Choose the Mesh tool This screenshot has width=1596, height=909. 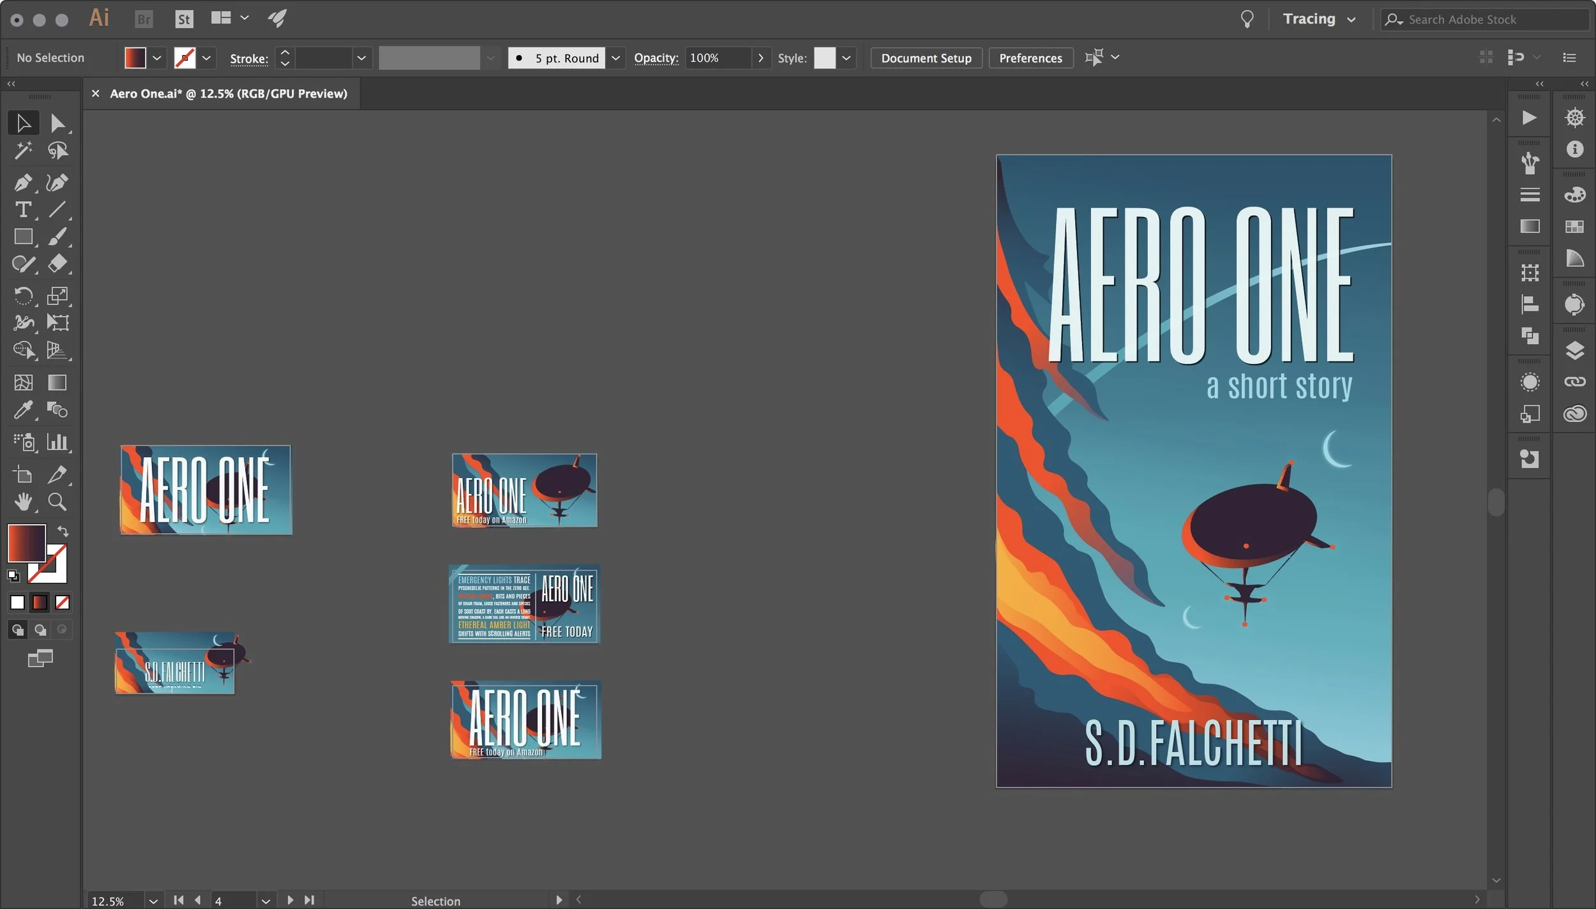24,382
